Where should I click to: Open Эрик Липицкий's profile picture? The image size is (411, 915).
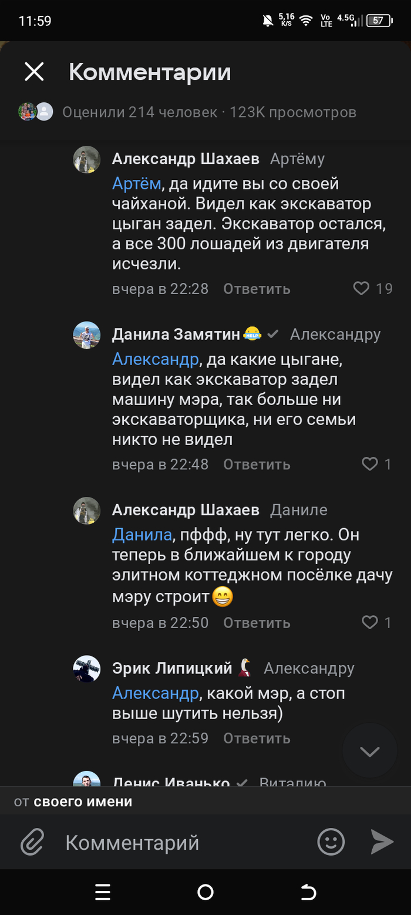click(86, 669)
